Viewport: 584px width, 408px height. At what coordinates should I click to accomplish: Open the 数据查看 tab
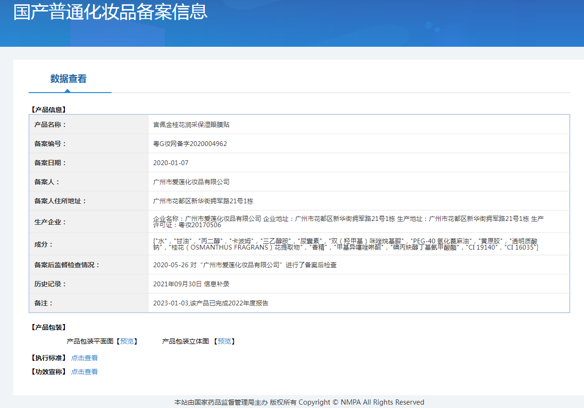pyautogui.click(x=69, y=79)
